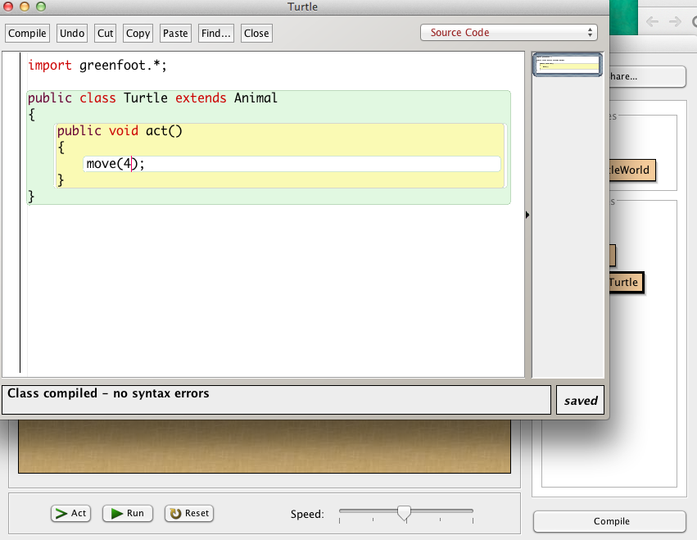Click the Copy button
The height and width of the screenshot is (540, 697).
pos(138,34)
